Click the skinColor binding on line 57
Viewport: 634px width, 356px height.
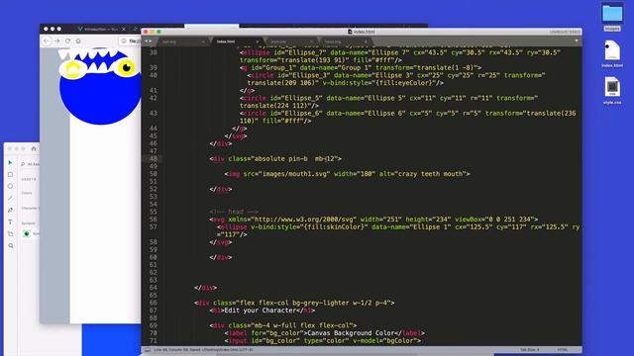coord(309,226)
